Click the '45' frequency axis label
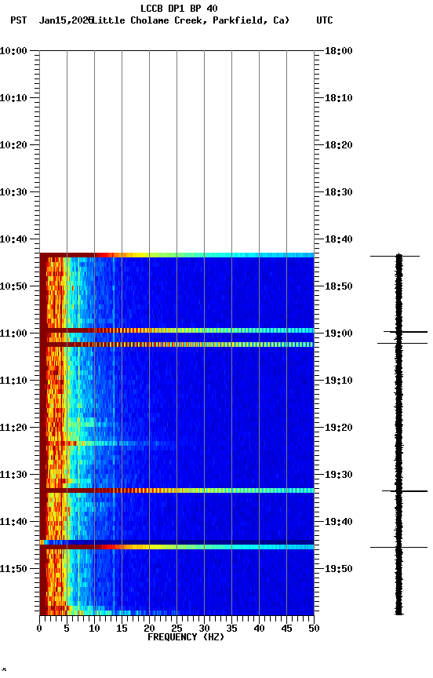The height and width of the screenshot is (678, 433). (286, 629)
